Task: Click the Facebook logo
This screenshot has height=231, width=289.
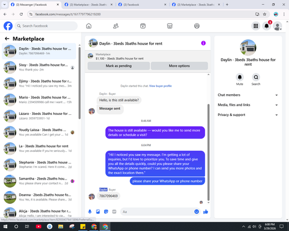Action: pos(8,26)
